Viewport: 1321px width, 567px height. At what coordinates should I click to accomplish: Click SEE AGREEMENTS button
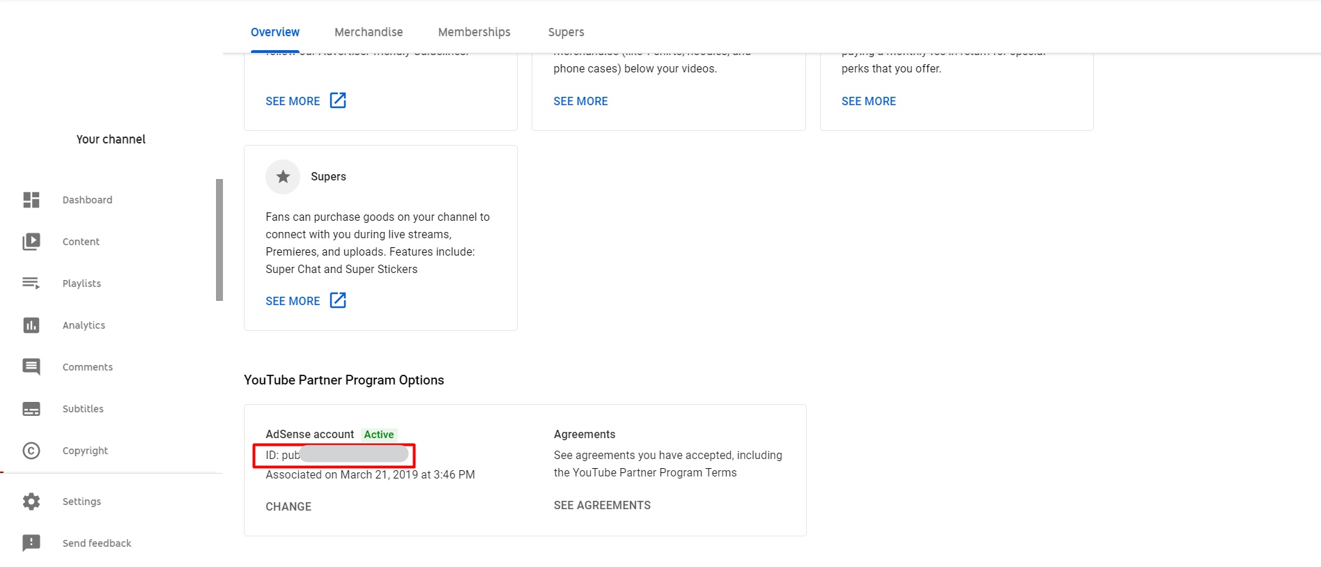point(602,505)
